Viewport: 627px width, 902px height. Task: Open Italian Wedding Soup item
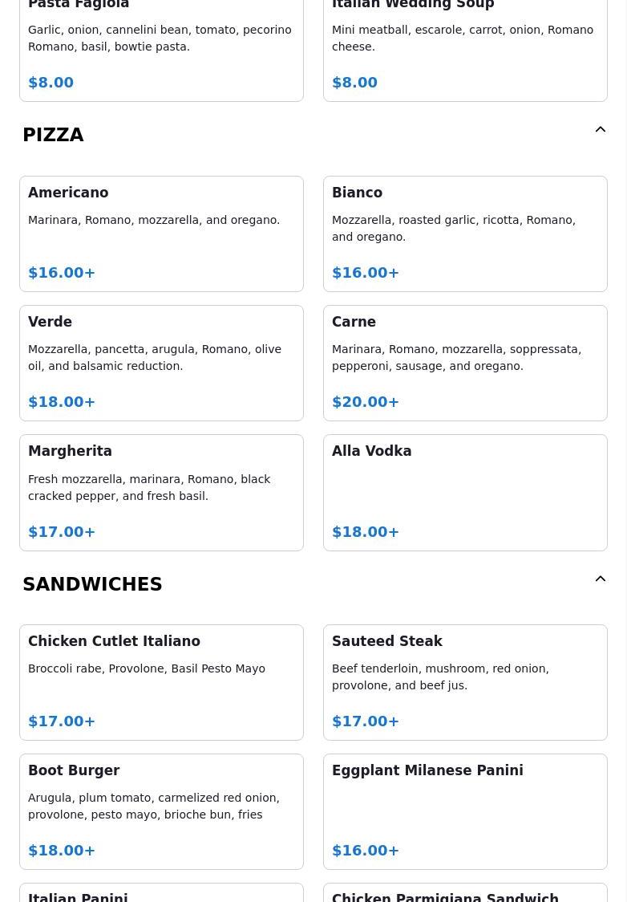[465, 50]
